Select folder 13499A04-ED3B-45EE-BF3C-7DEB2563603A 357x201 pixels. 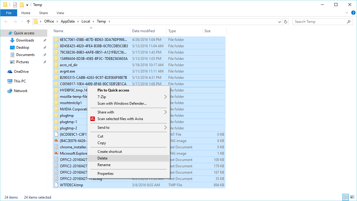coord(139,58)
